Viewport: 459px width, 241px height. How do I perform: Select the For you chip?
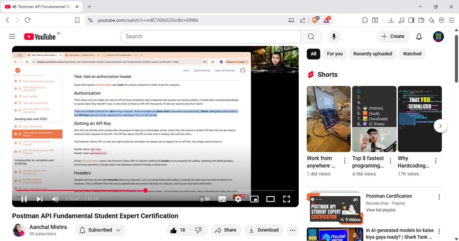point(335,54)
